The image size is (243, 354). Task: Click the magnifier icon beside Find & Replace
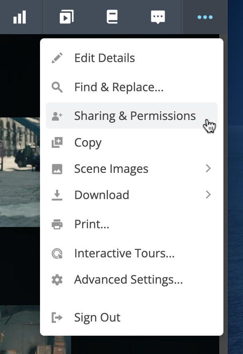[57, 87]
